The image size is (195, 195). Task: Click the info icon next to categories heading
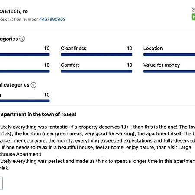22,39
